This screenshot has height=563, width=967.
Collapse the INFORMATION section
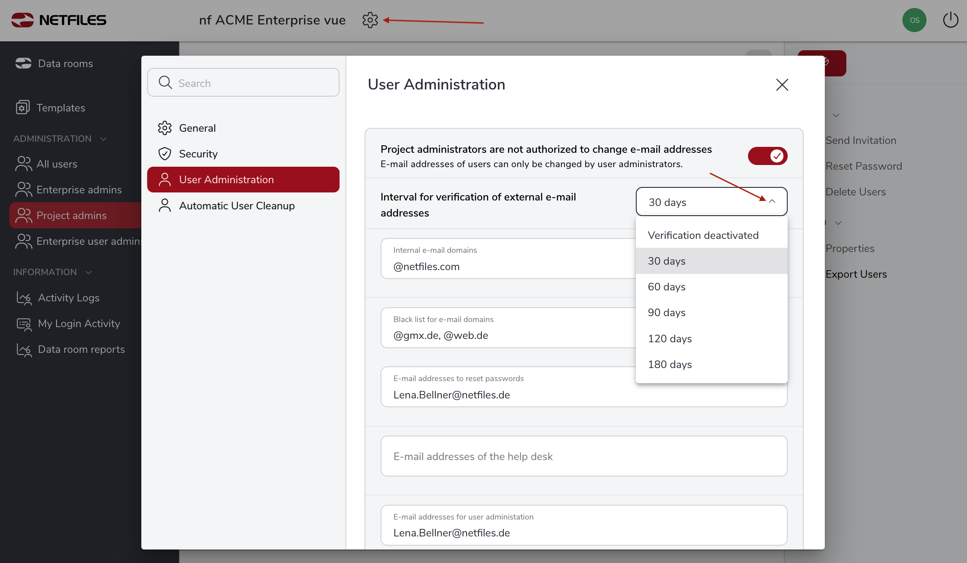89,272
